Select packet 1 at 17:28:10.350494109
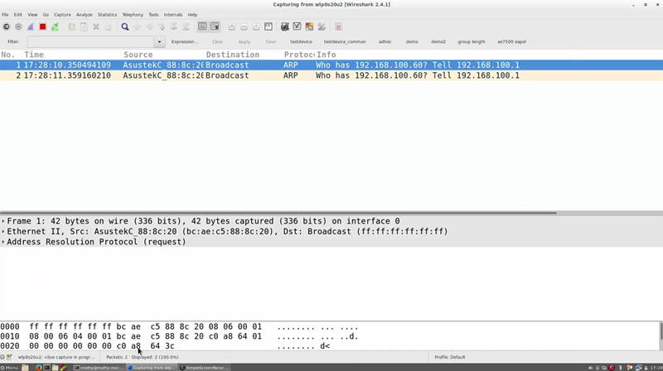 331,65
